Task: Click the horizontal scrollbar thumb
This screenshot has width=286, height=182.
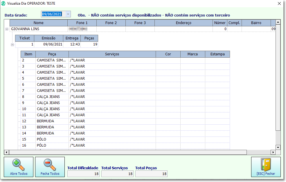Action: click(x=128, y=152)
